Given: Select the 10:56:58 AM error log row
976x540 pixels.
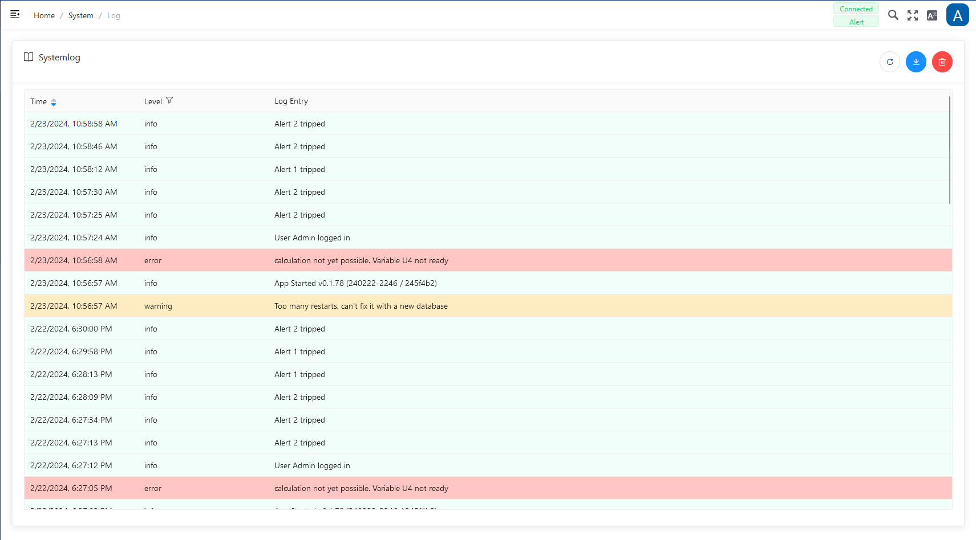Looking at the screenshot, I should click(x=361, y=260).
